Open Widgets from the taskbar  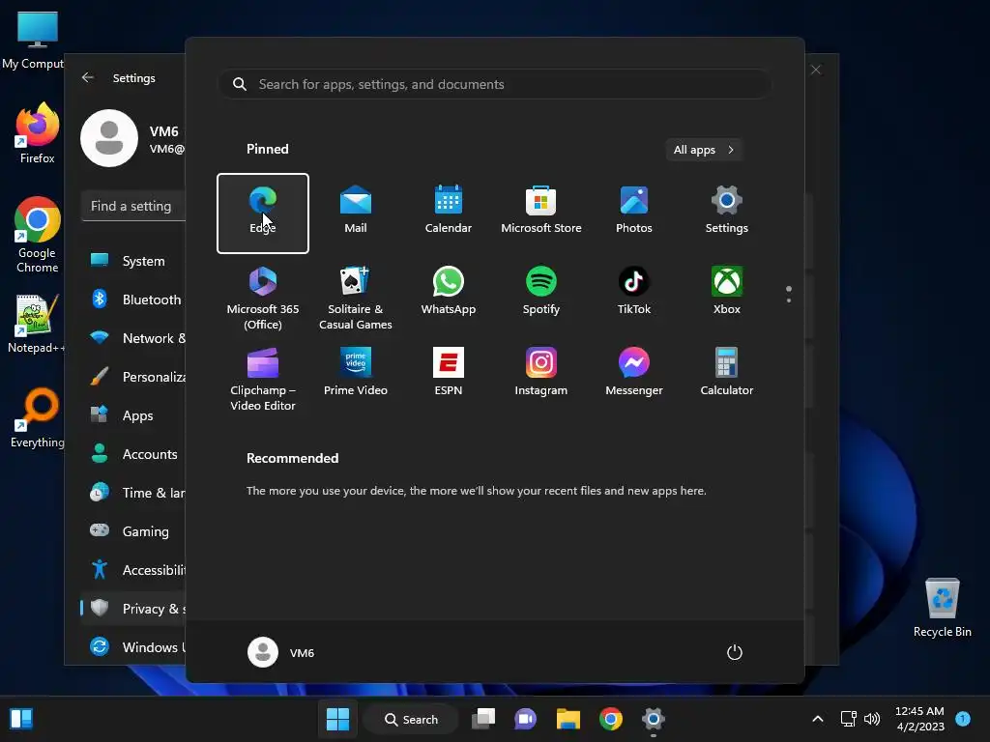[21, 719]
